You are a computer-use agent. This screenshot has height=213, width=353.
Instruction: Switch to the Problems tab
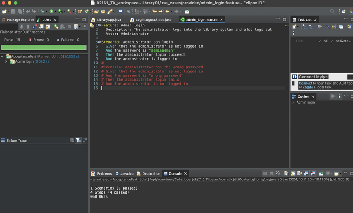point(101,173)
